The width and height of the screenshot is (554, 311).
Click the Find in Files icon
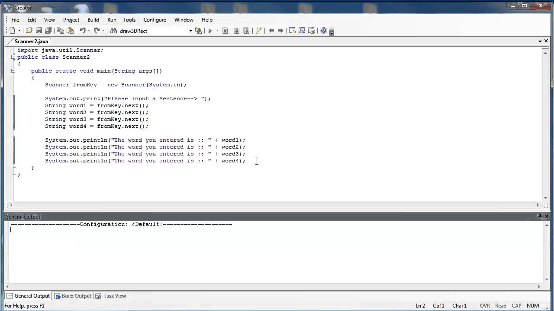(x=199, y=31)
